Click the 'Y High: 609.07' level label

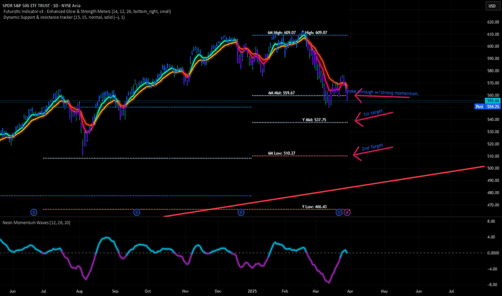click(x=315, y=33)
